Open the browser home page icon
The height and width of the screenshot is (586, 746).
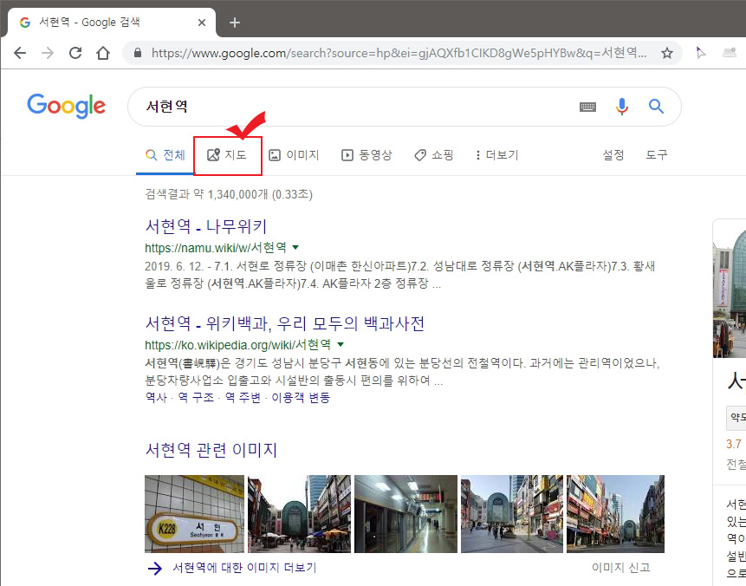(x=103, y=53)
